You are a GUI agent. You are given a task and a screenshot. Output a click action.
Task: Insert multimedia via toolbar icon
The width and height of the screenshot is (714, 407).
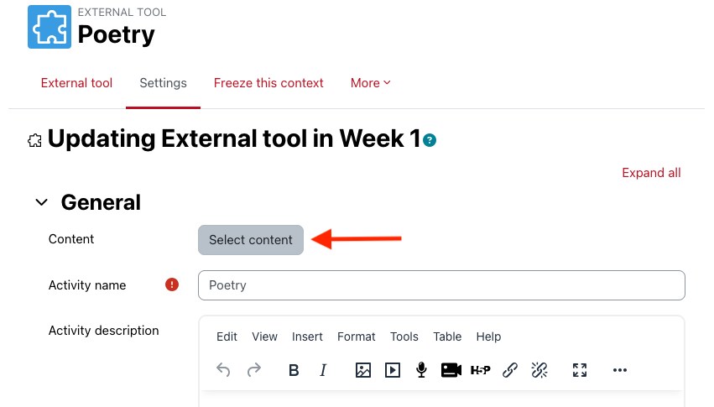point(392,370)
